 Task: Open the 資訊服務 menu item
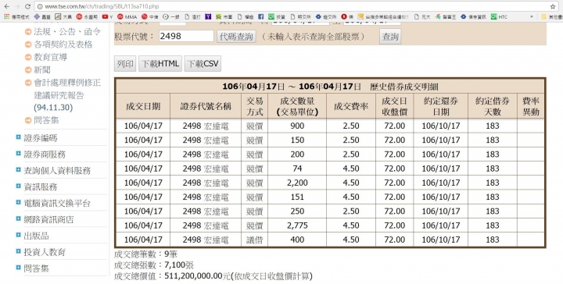point(40,187)
